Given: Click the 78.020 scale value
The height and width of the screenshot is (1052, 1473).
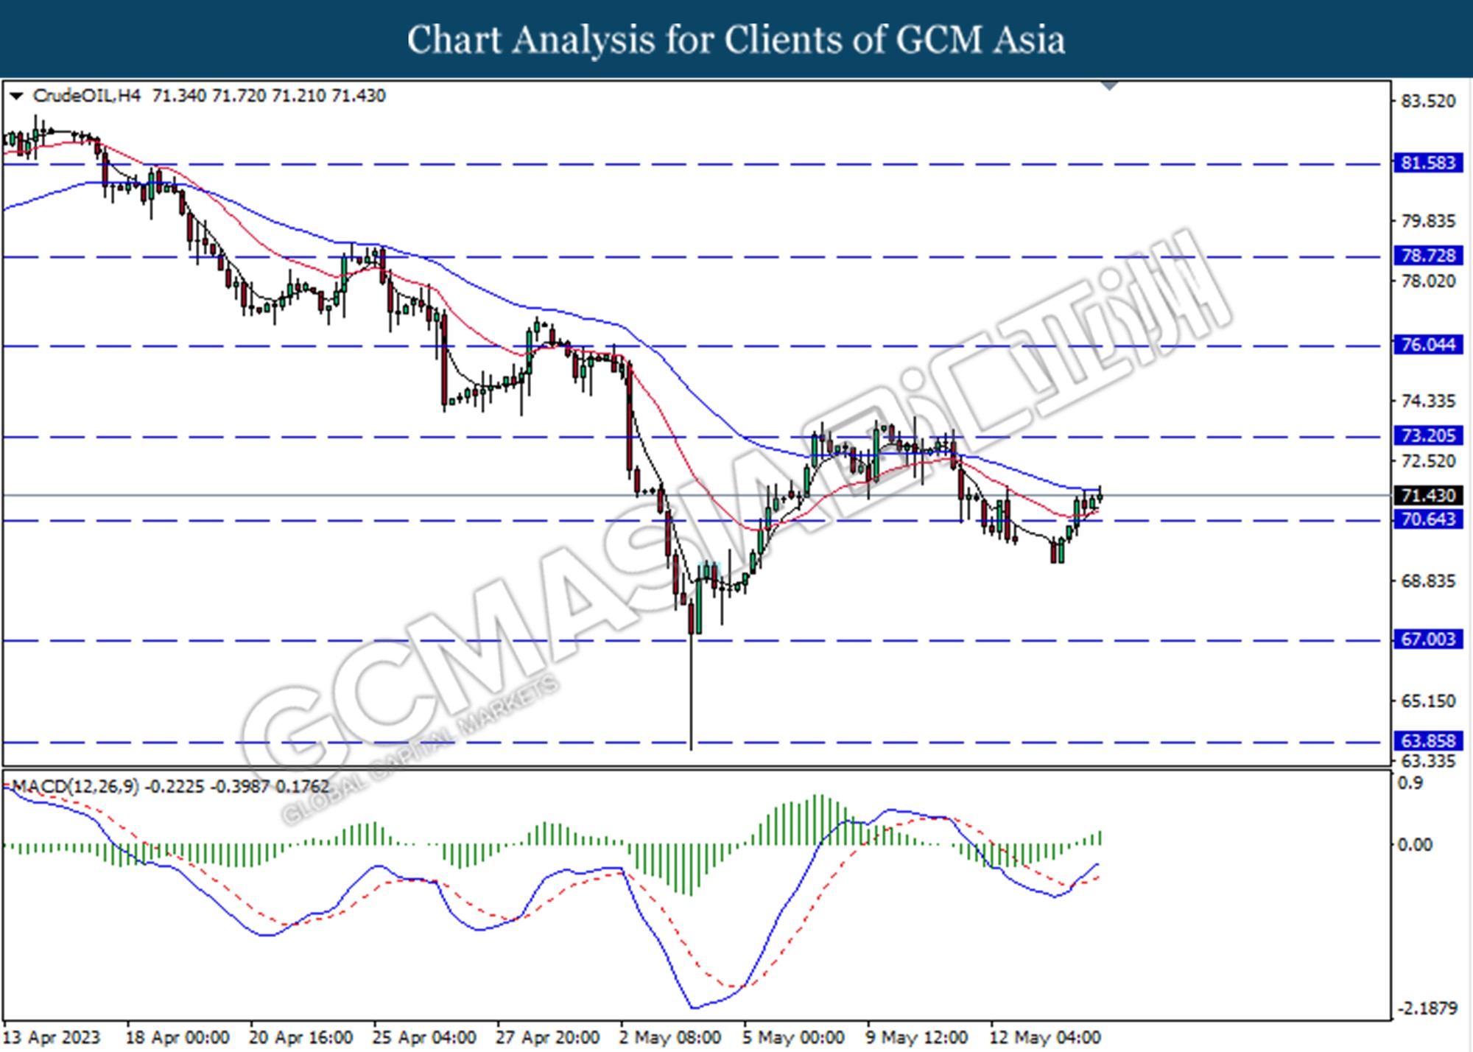Looking at the screenshot, I should pos(1428,281).
